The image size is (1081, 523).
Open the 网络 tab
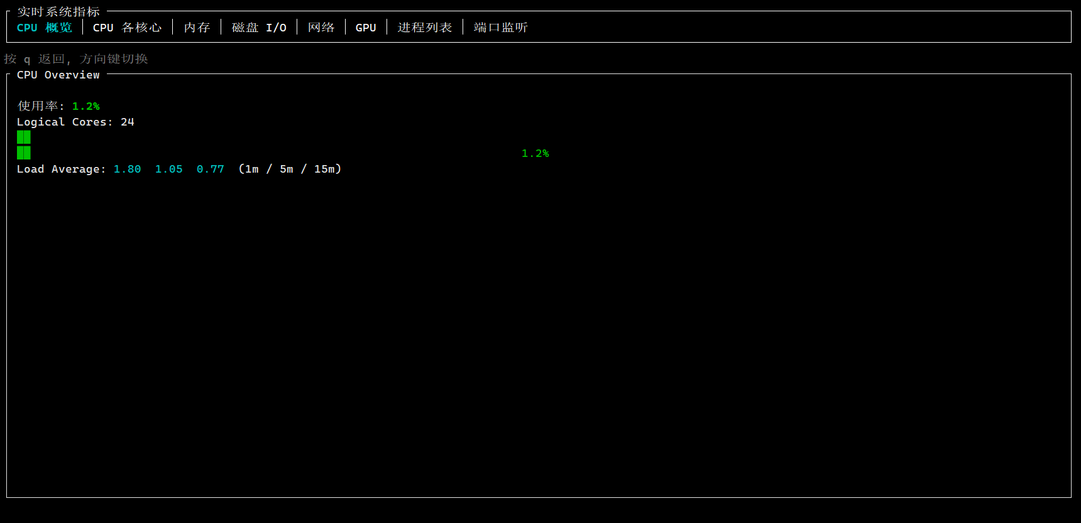[x=321, y=28]
